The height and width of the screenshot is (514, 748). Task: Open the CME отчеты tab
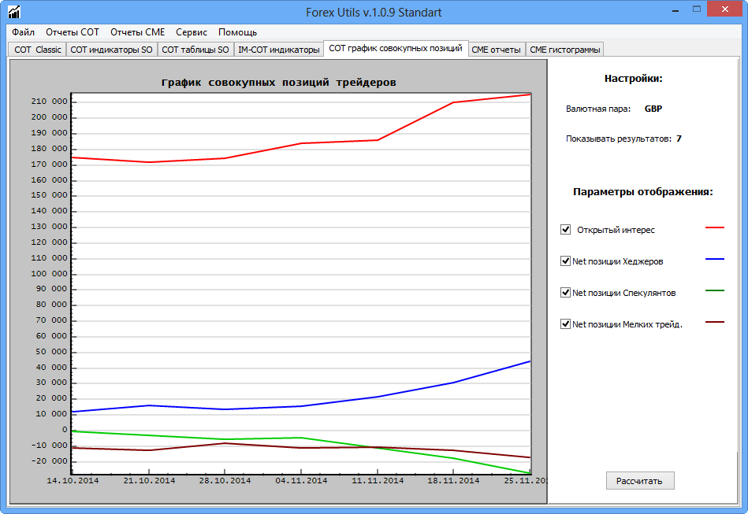point(496,50)
